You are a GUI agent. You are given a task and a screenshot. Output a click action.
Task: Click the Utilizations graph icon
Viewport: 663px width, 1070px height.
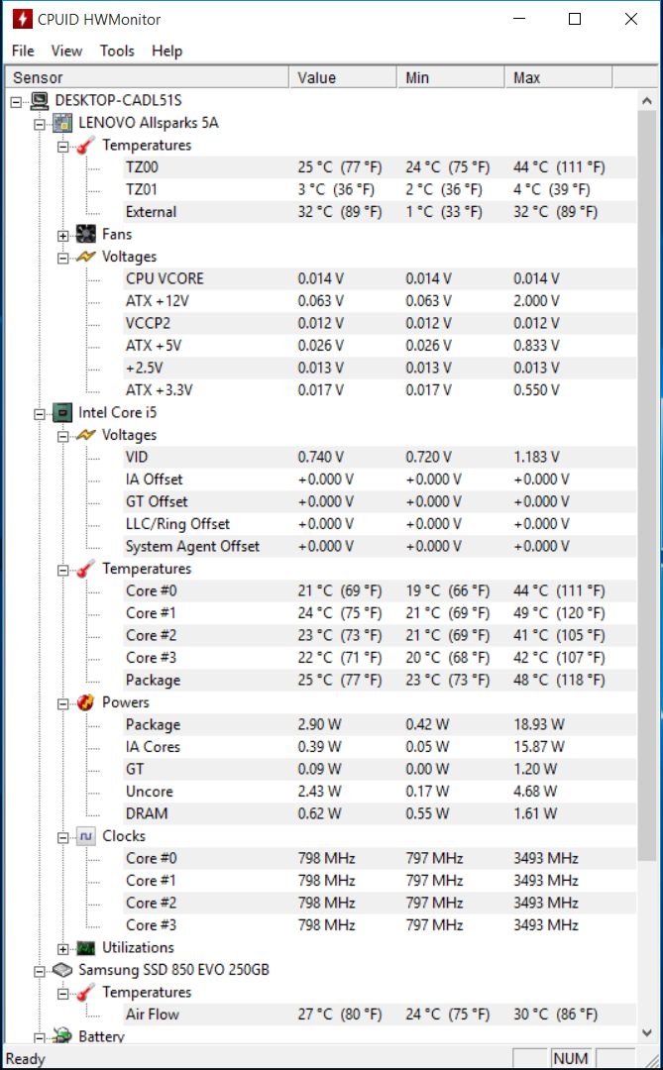pyautogui.click(x=86, y=948)
